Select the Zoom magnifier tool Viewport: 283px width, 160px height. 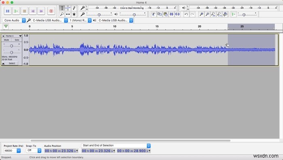click(62, 14)
